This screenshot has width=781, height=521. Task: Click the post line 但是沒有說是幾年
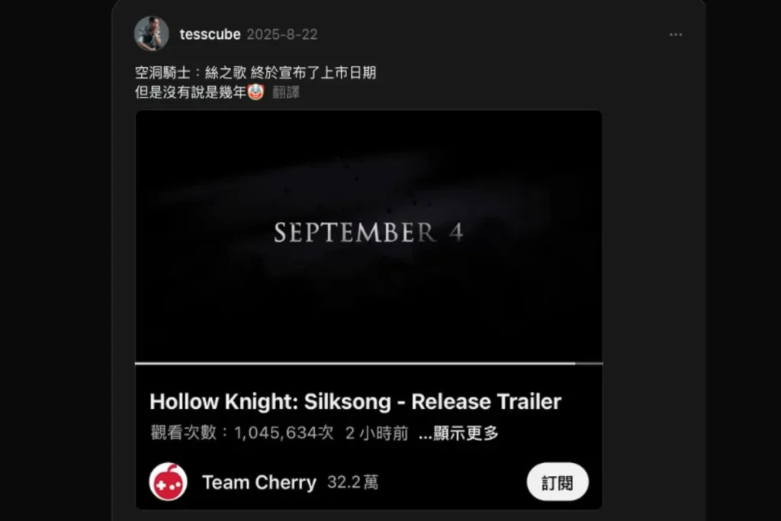191,92
